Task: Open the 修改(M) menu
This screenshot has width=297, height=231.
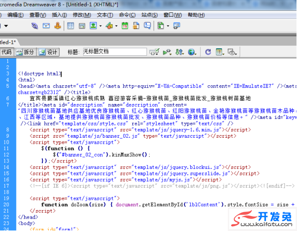Action: [x=82, y=15]
